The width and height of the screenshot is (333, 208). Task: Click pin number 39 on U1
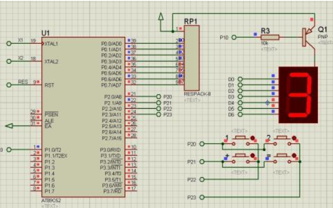click(133, 41)
